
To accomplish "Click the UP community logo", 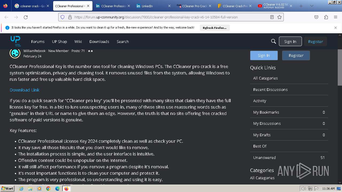I will click(15, 41).
